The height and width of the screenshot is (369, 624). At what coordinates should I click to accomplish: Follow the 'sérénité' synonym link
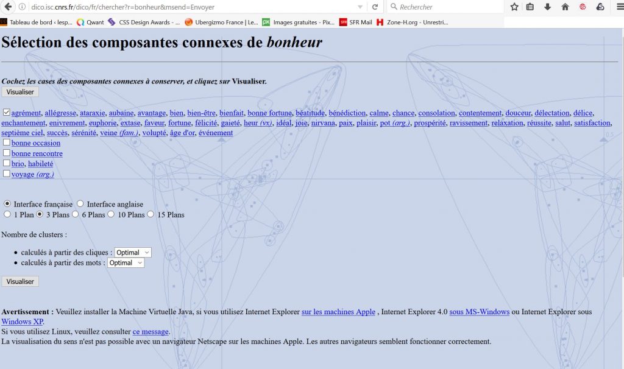point(83,133)
